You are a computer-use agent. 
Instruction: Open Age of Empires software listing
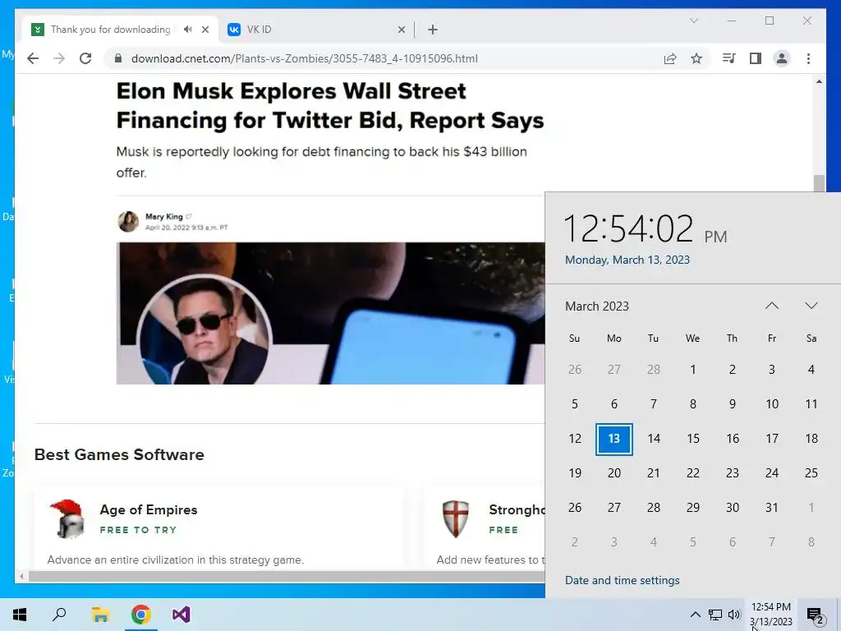[149, 509]
